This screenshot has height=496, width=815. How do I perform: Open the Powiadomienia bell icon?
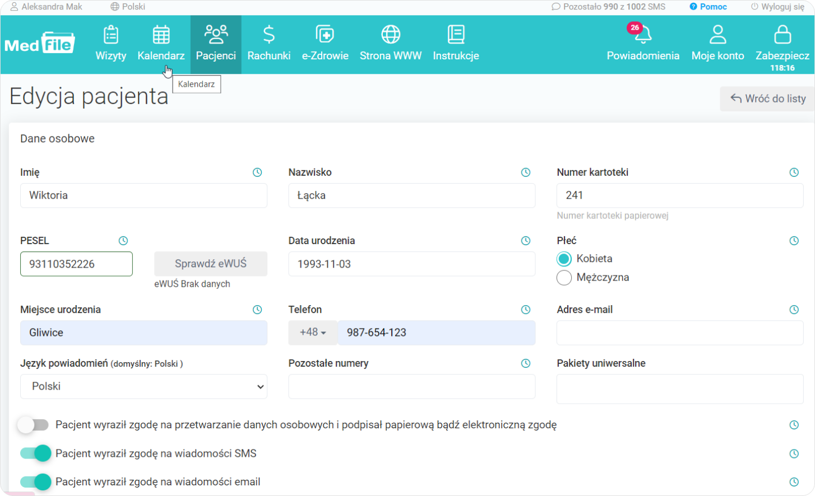[x=643, y=35]
